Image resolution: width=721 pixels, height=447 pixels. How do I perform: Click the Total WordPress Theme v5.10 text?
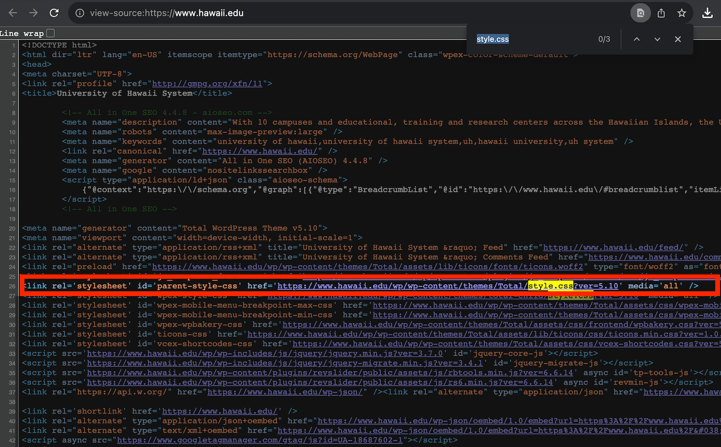pos(250,228)
